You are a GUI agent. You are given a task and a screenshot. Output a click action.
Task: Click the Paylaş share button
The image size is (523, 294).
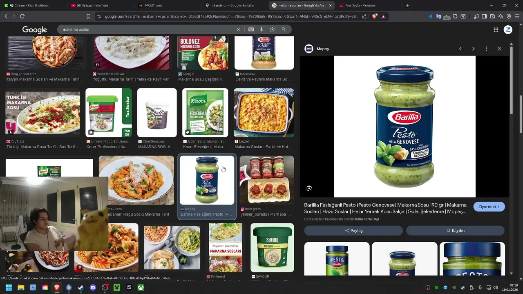pyautogui.click(x=353, y=230)
